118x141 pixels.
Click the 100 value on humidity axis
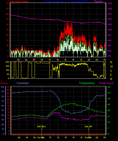pyautogui.click(x=2, y=87)
